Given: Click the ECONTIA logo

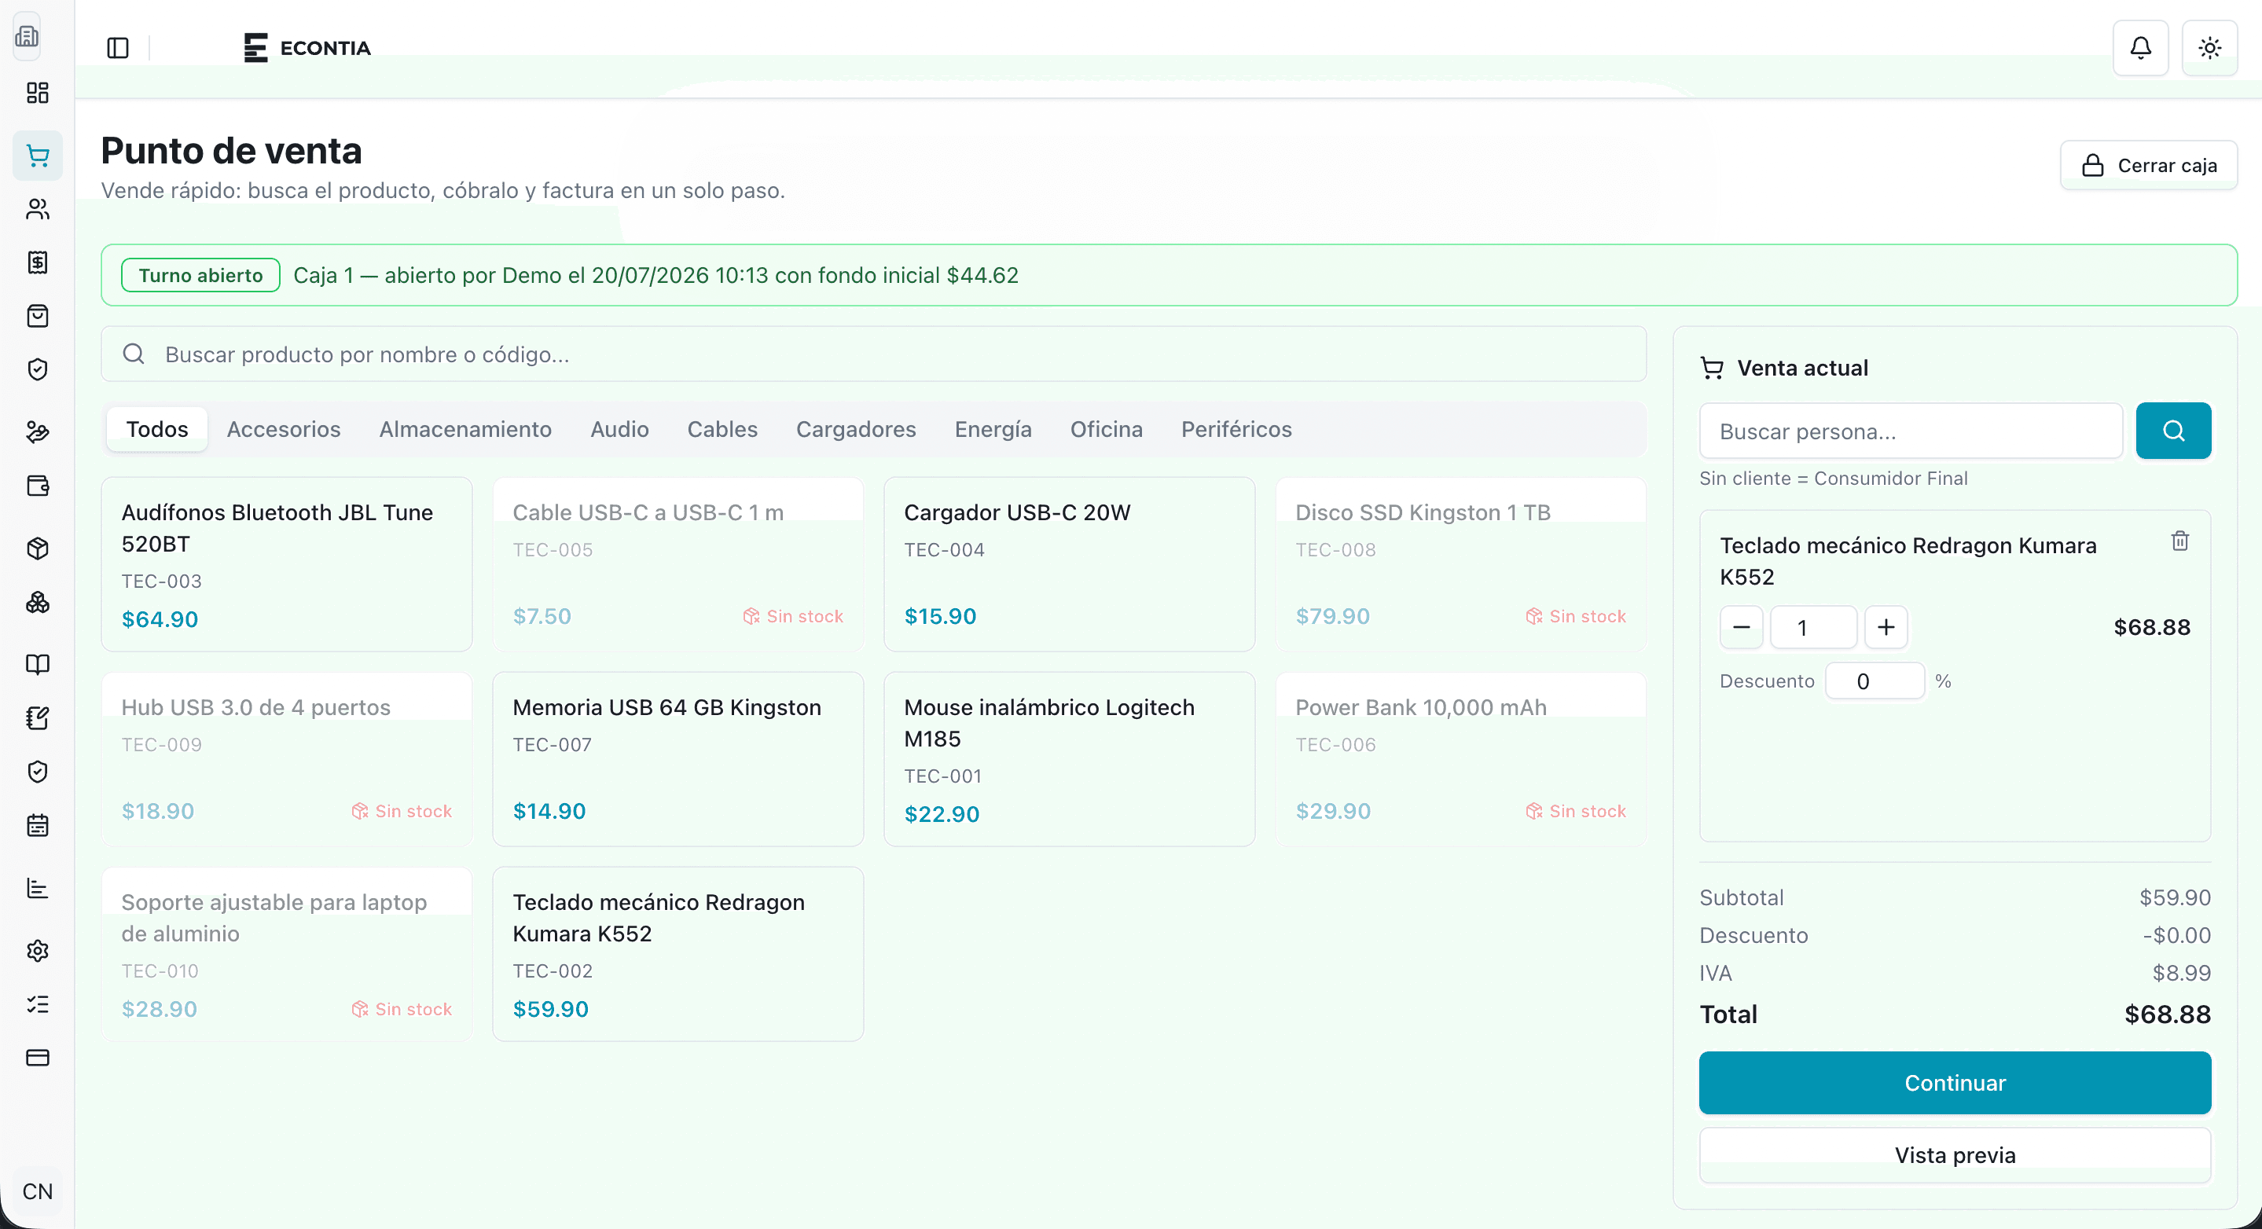Looking at the screenshot, I should point(307,48).
